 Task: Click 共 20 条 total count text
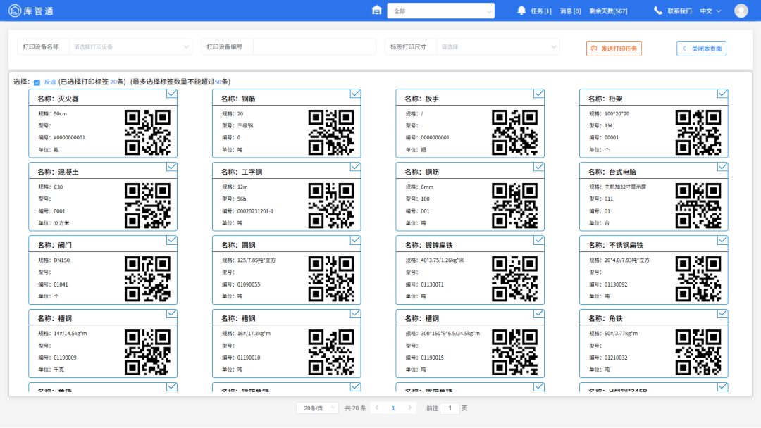coord(355,408)
